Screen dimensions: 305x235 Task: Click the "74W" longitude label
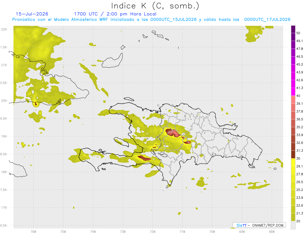93,232
